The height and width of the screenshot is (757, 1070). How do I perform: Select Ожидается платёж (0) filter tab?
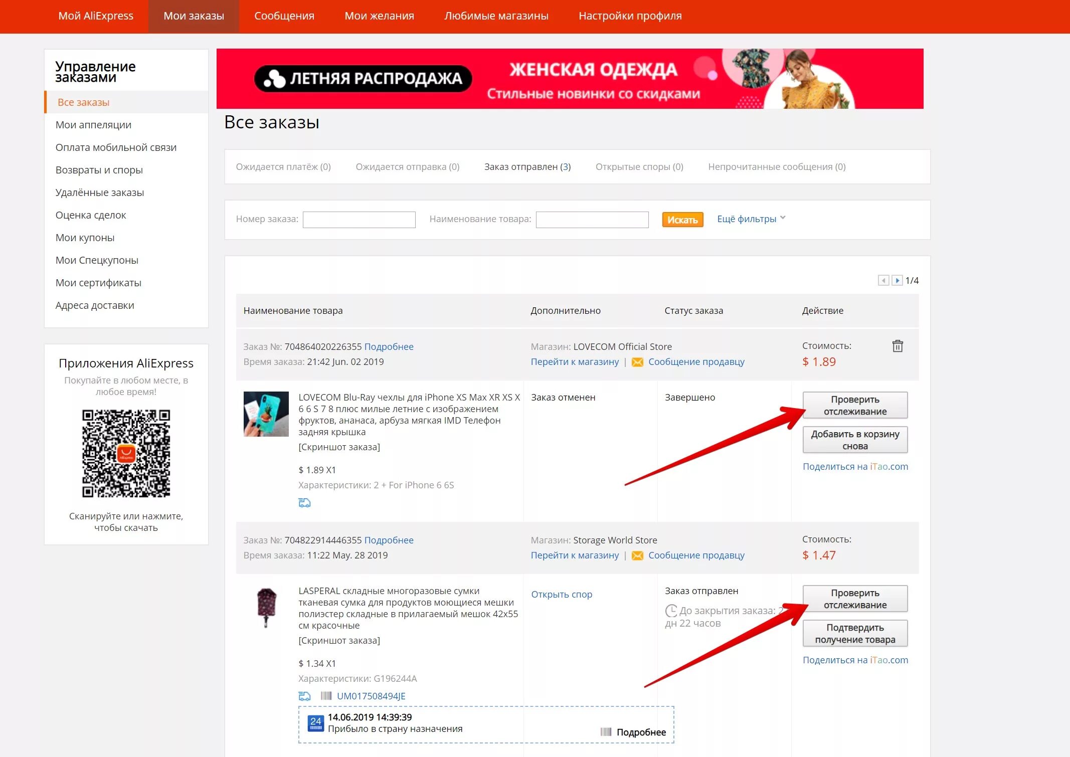283,167
